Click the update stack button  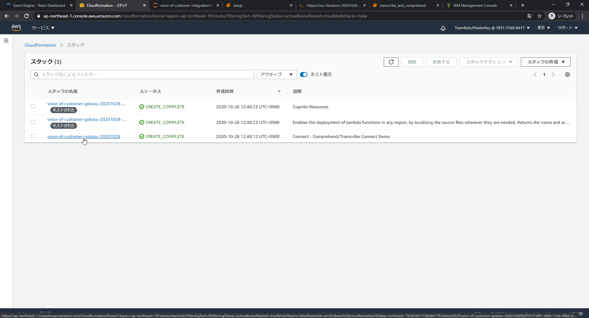pos(441,62)
